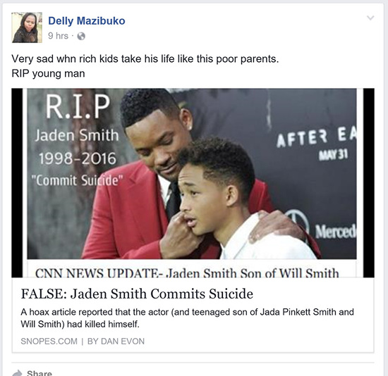Open Delly Mazibuko's profile picture
This screenshot has height=376, width=388.
[27, 27]
